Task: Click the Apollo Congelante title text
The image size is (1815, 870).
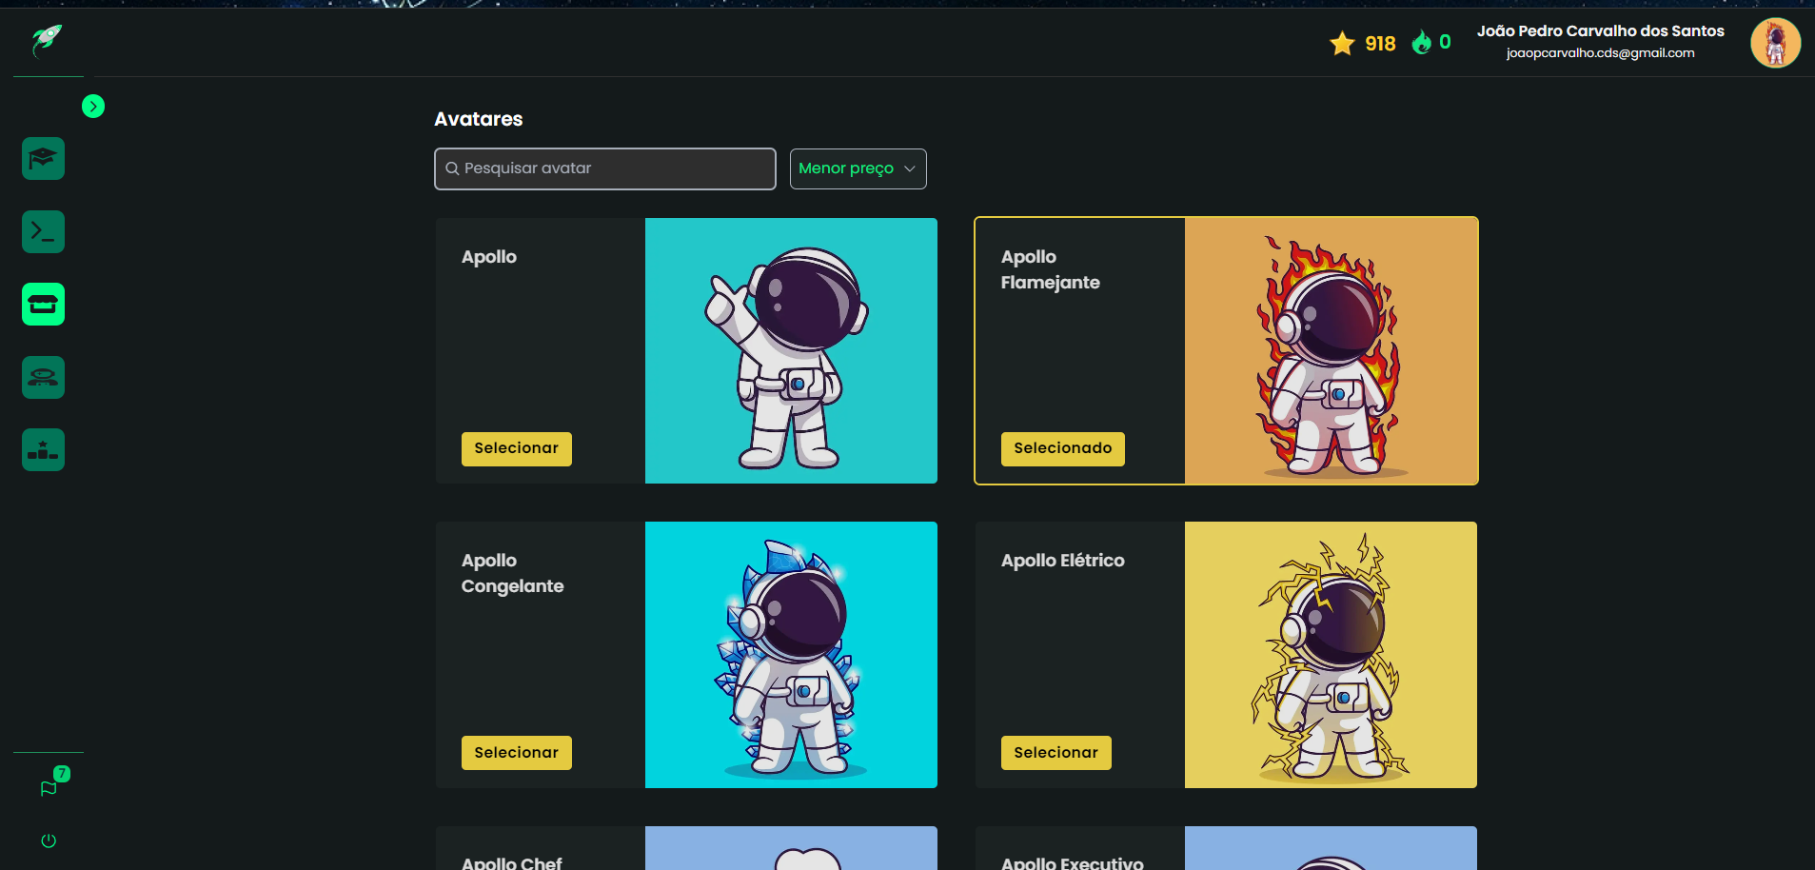Action: (x=512, y=573)
